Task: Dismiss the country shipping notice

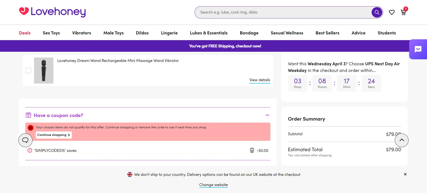Action: pyautogui.click(x=405, y=174)
